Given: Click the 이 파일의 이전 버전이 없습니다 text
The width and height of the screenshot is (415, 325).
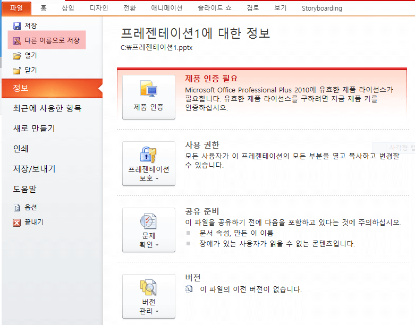Looking at the screenshot, I should coord(251,289).
